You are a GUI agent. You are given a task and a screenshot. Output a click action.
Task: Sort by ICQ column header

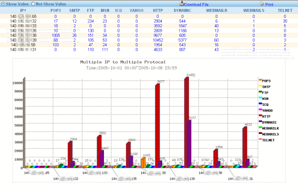(118, 10)
